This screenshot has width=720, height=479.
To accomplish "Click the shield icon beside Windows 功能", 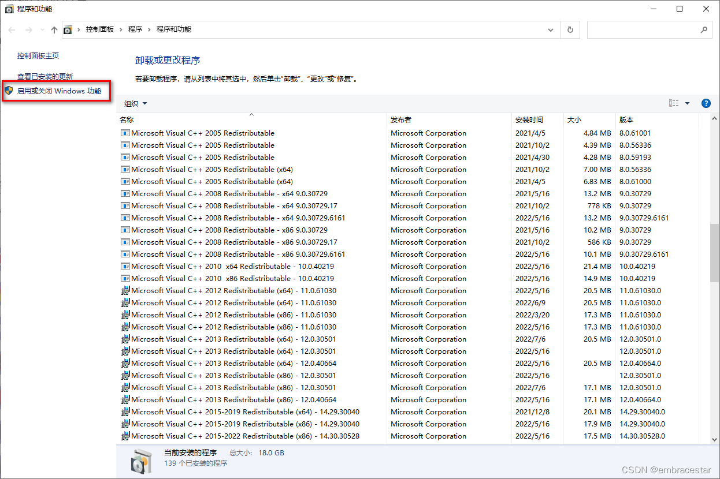I will tap(9, 91).
